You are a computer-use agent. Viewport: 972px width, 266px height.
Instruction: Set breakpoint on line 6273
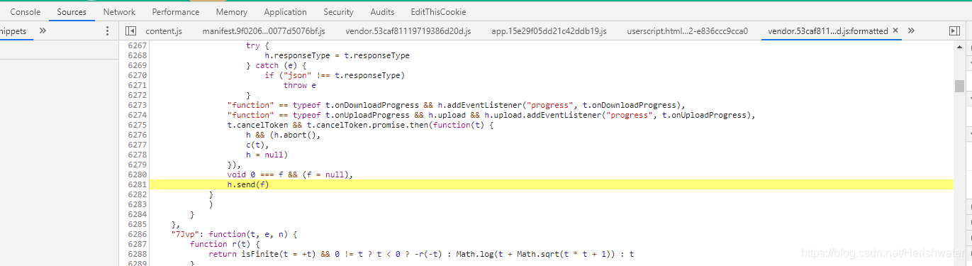pos(137,105)
